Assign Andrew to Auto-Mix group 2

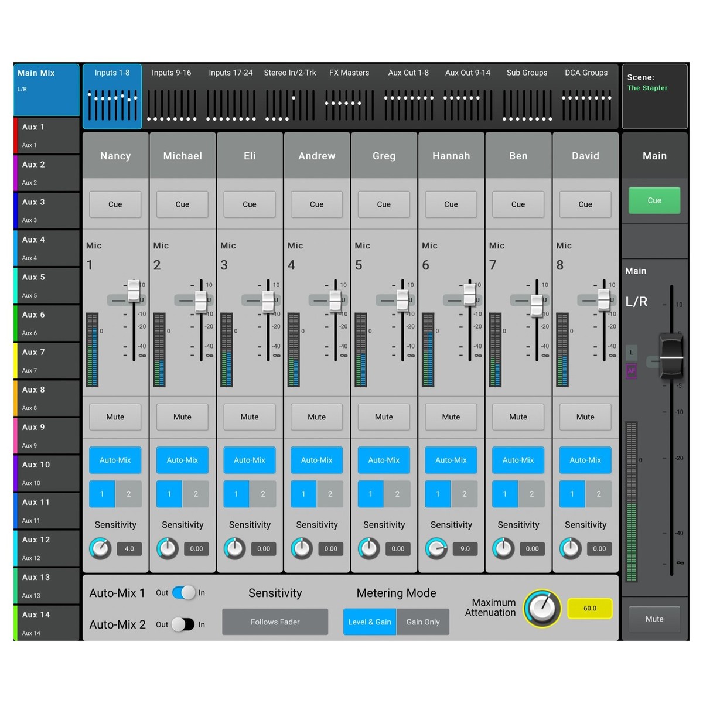tap(330, 494)
